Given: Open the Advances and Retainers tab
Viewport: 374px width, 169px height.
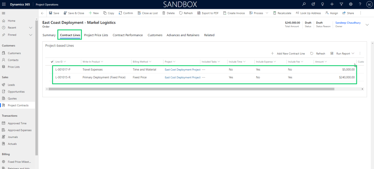Looking at the screenshot, I should tap(183, 35).
